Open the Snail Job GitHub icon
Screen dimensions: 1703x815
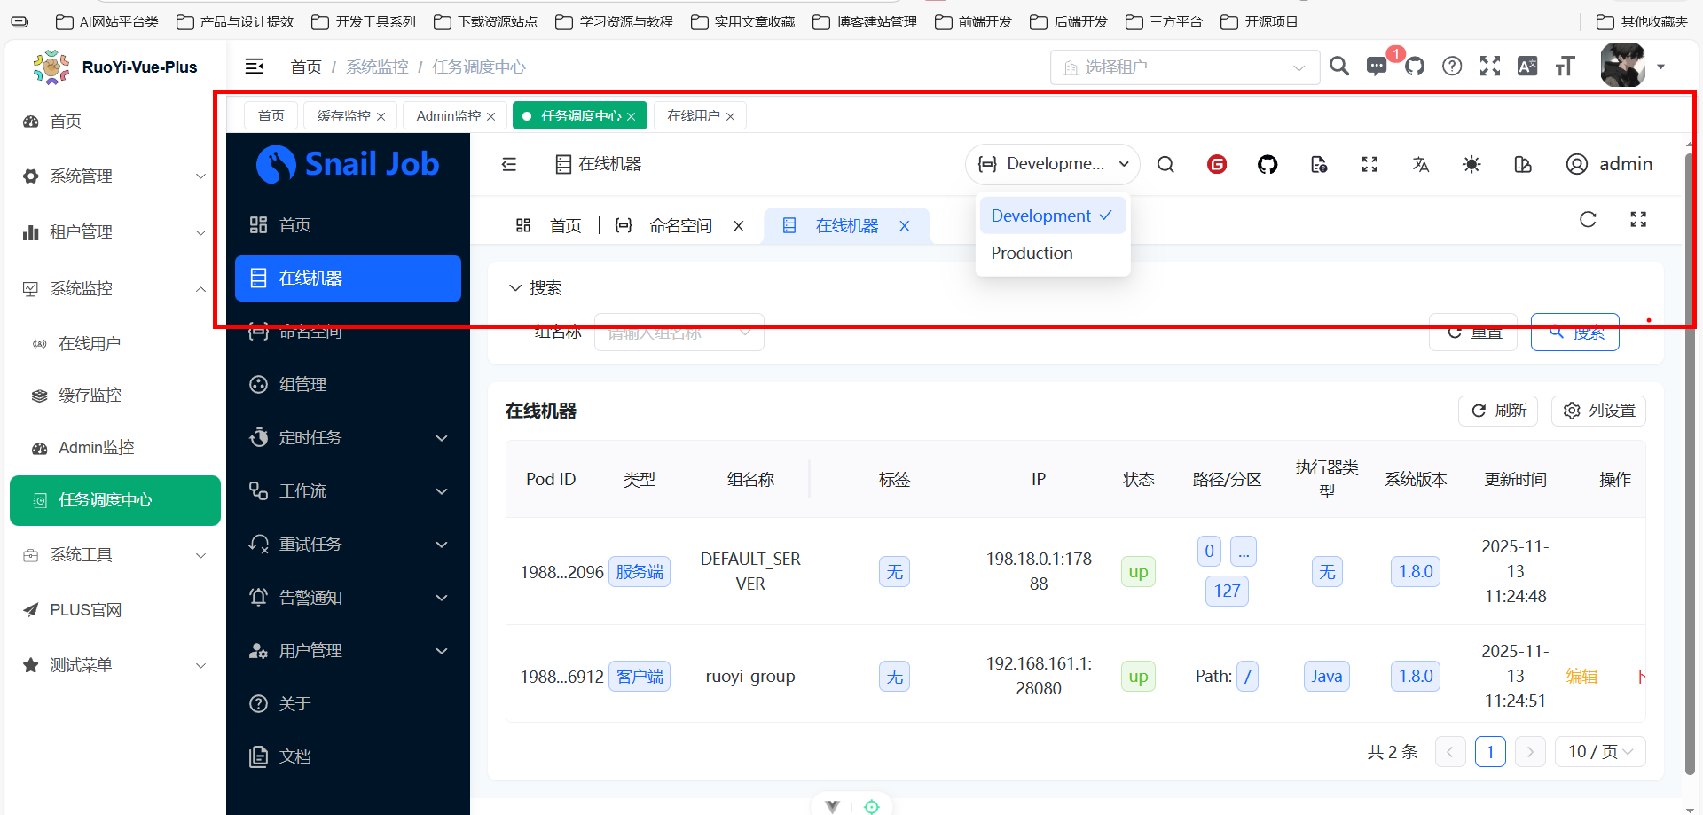click(1267, 164)
